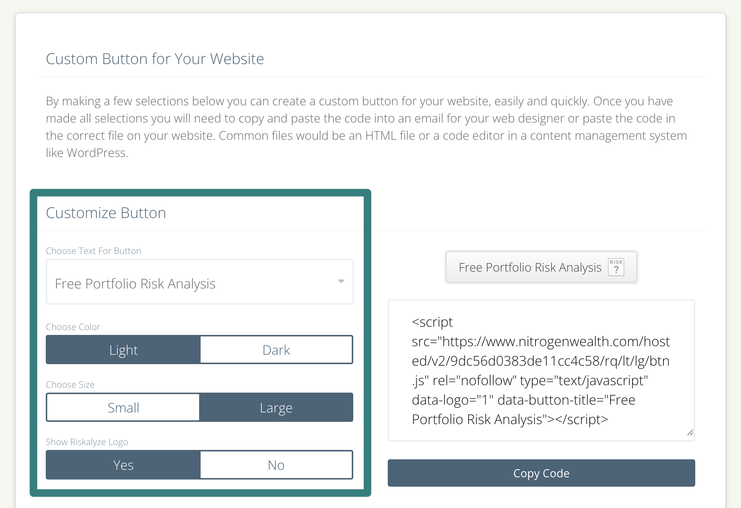
Task: Select Yes to show Riskalyze logo
Action: pos(123,465)
